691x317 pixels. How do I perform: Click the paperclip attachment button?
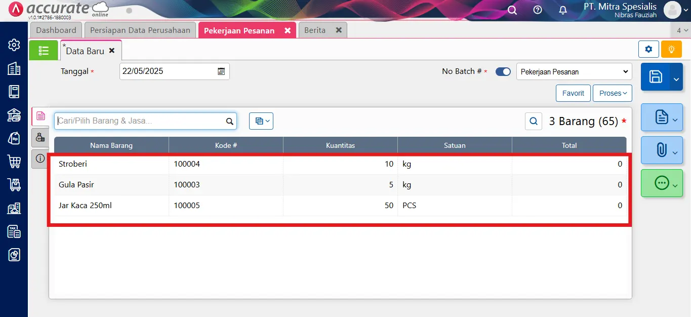(661, 150)
